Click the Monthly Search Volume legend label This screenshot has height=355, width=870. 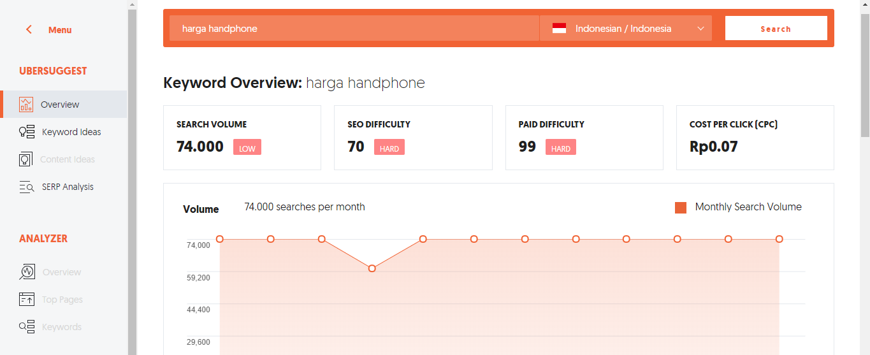[x=748, y=207]
